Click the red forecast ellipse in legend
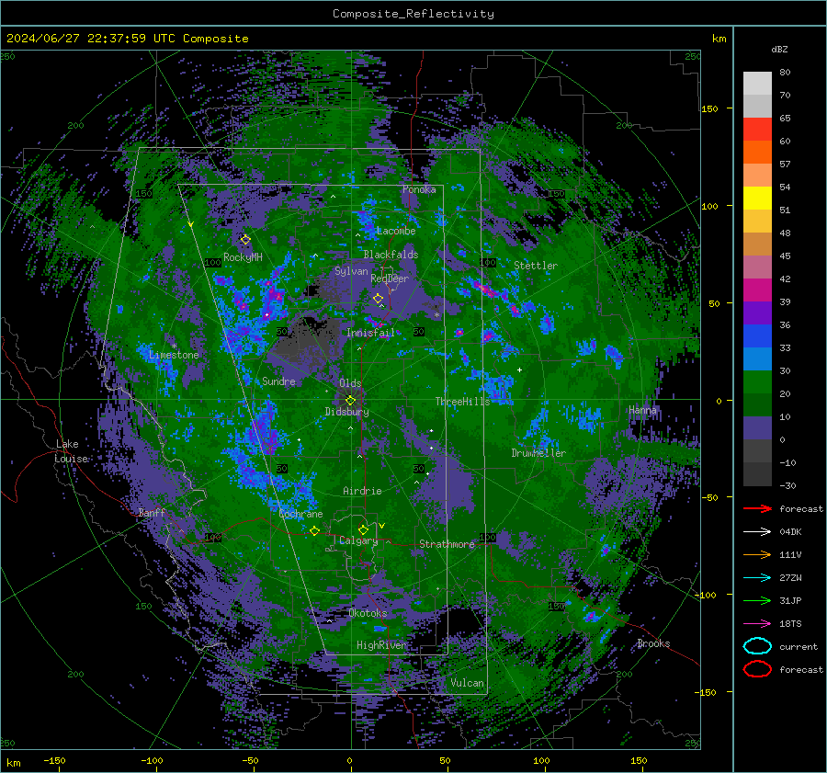The height and width of the screenshot is (773, 827). pyautogui.click(x=757, y=669)
